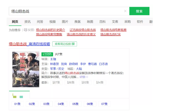Image resolution: width=179 pixels, height=112 pixels.
Task: Select the video source logo tab
Action: 18,96
